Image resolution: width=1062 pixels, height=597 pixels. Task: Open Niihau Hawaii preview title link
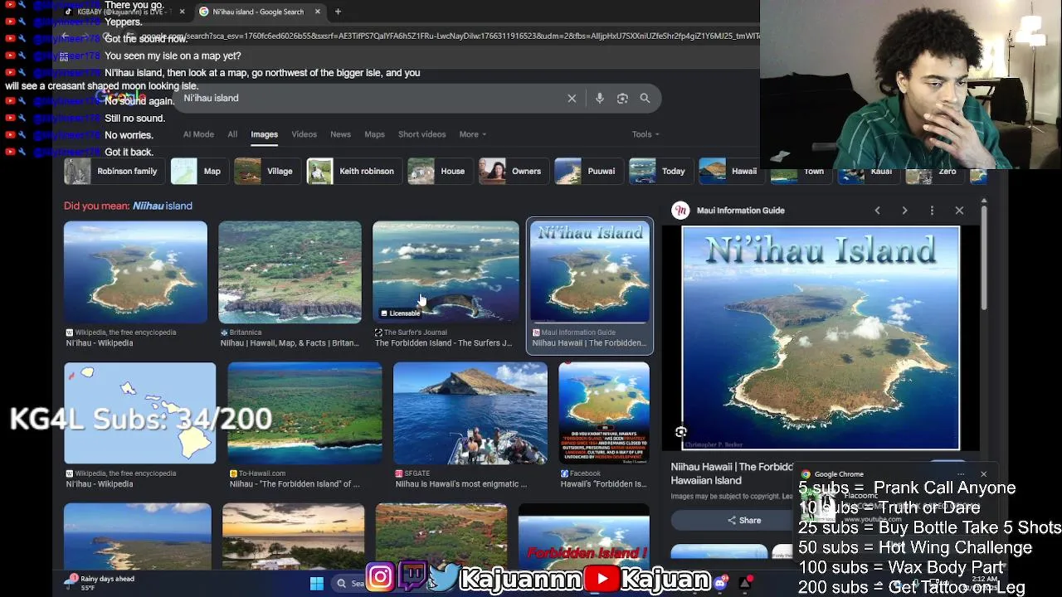pyautogui.click(x=732, y=473)
